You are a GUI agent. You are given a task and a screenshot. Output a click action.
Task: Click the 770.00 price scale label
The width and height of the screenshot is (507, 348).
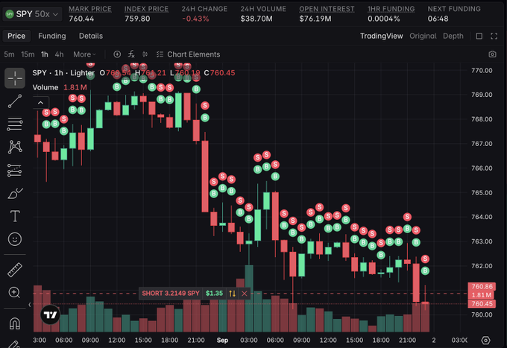[482, 71]
